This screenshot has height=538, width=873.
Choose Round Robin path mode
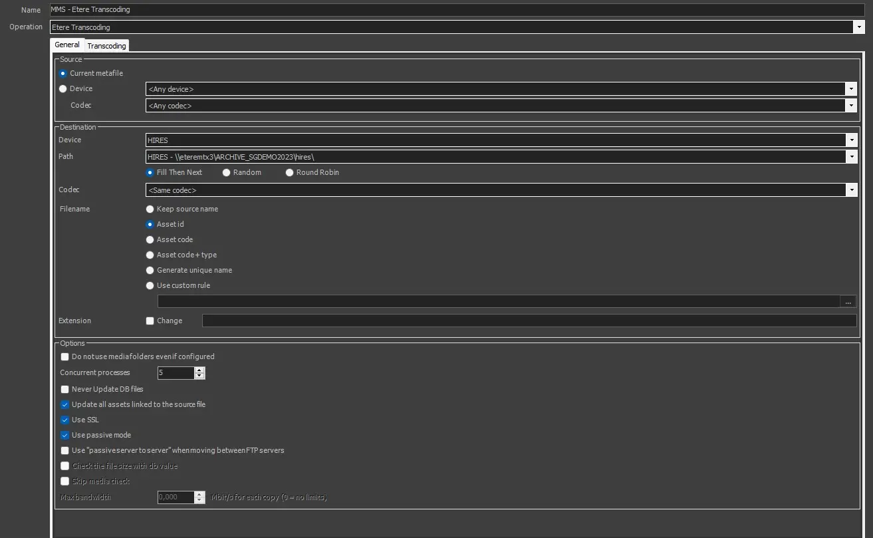click(290, 173)
